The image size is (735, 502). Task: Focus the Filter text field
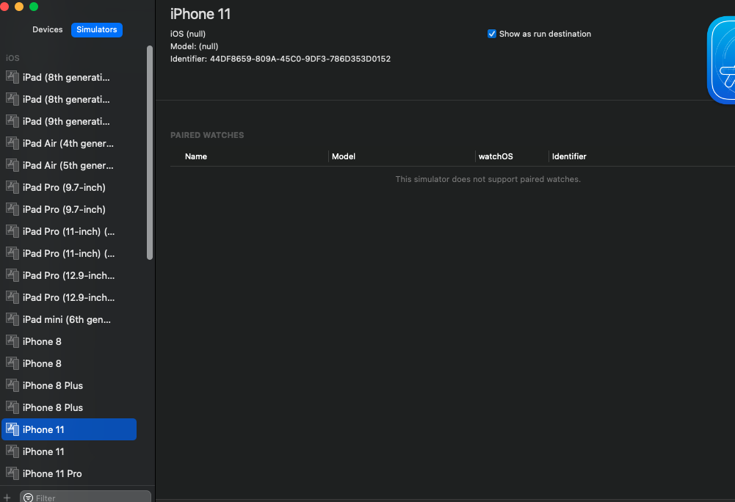pyautogui.click(x=88, y=498)
